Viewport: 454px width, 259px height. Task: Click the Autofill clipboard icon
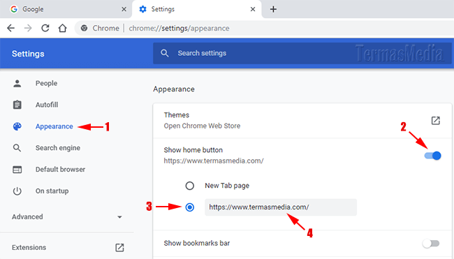[x=17, y=105]
